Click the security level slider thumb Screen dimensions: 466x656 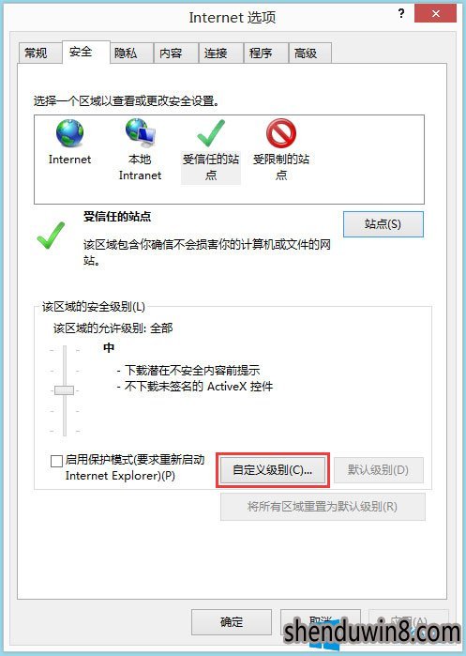pos(65,390)
